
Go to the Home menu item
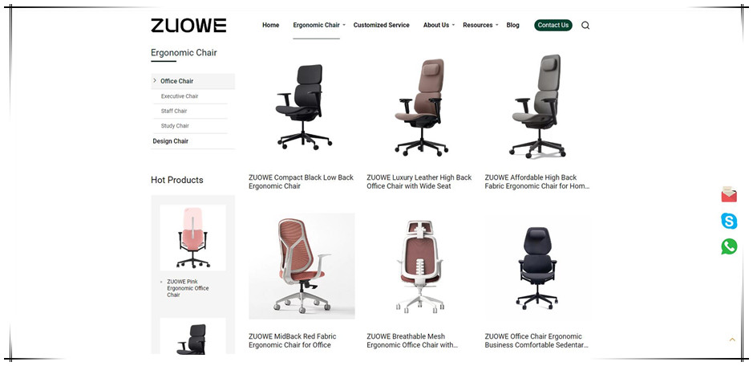[270, 25]
